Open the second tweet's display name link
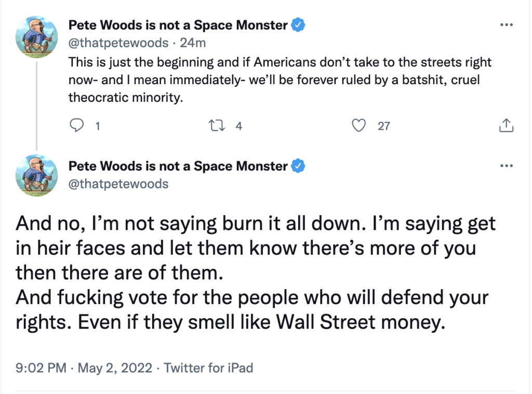The image size is (532, 394). [x=178, y=166]
